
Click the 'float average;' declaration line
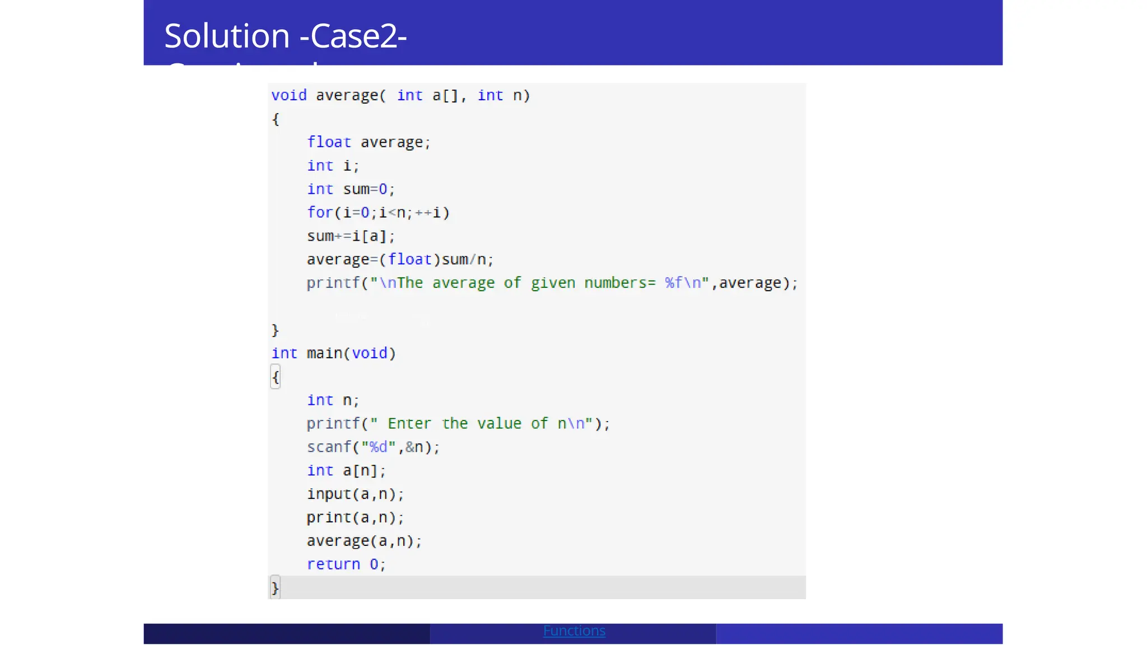[369, 142]
